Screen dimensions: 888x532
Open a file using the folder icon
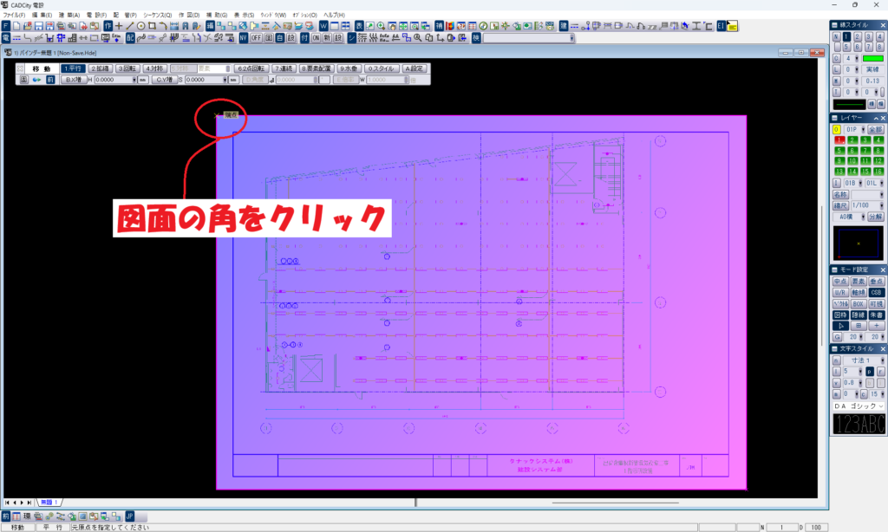pyautogui.click(x=27, y=26)
